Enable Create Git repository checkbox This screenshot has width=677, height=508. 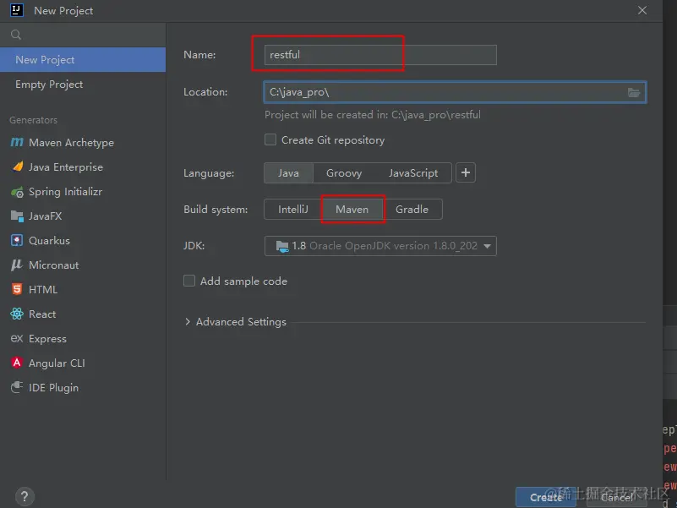tap(270, 139)
